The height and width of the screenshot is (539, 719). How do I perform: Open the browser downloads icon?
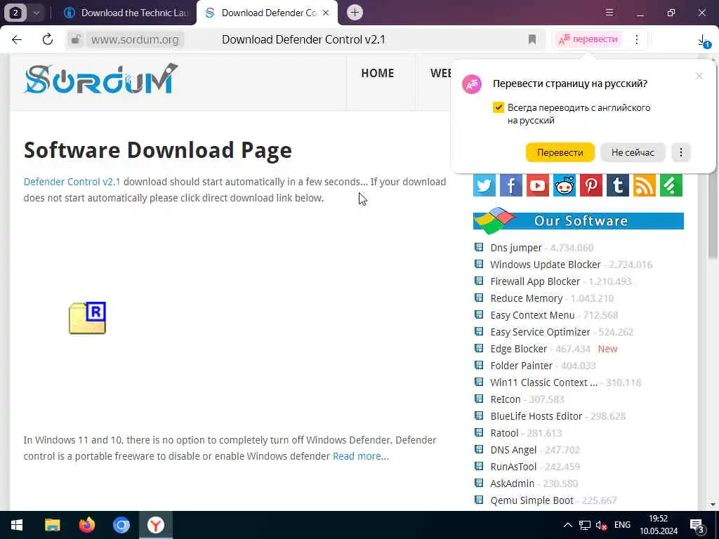[703, 40]
